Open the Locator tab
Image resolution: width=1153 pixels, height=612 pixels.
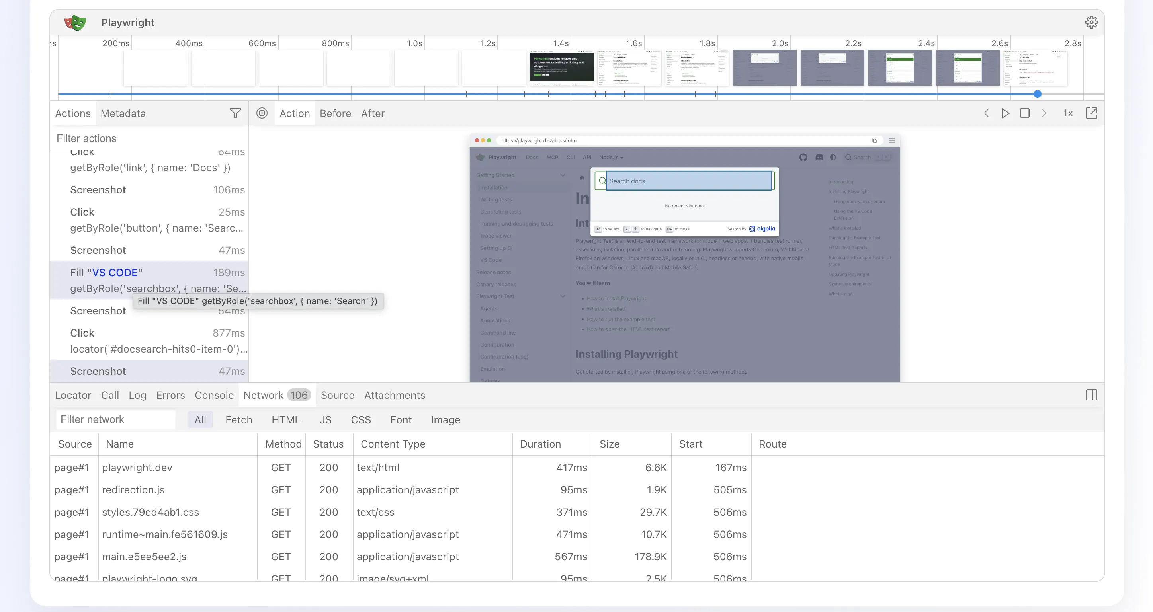point(73,395)
